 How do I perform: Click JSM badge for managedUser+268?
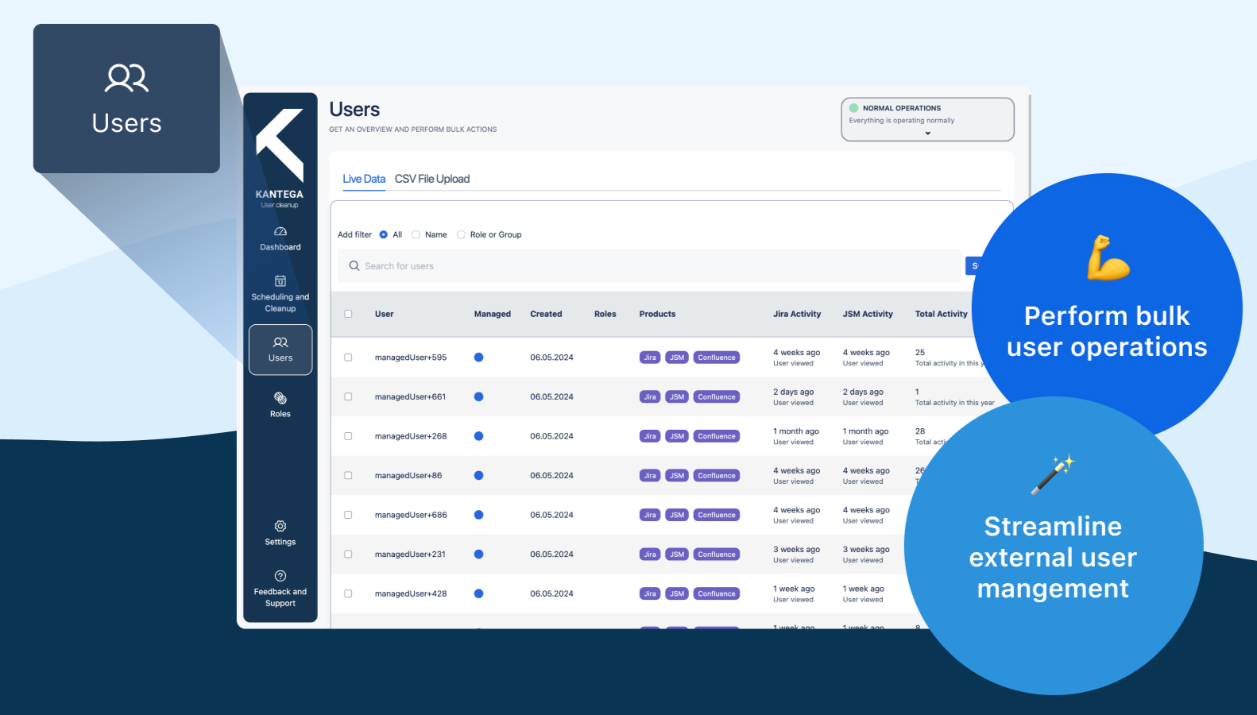[677, 436]
